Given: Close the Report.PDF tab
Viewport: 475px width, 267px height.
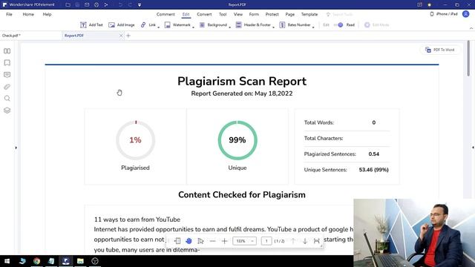Looking at the screenshot, I should [x=121, y=36].
